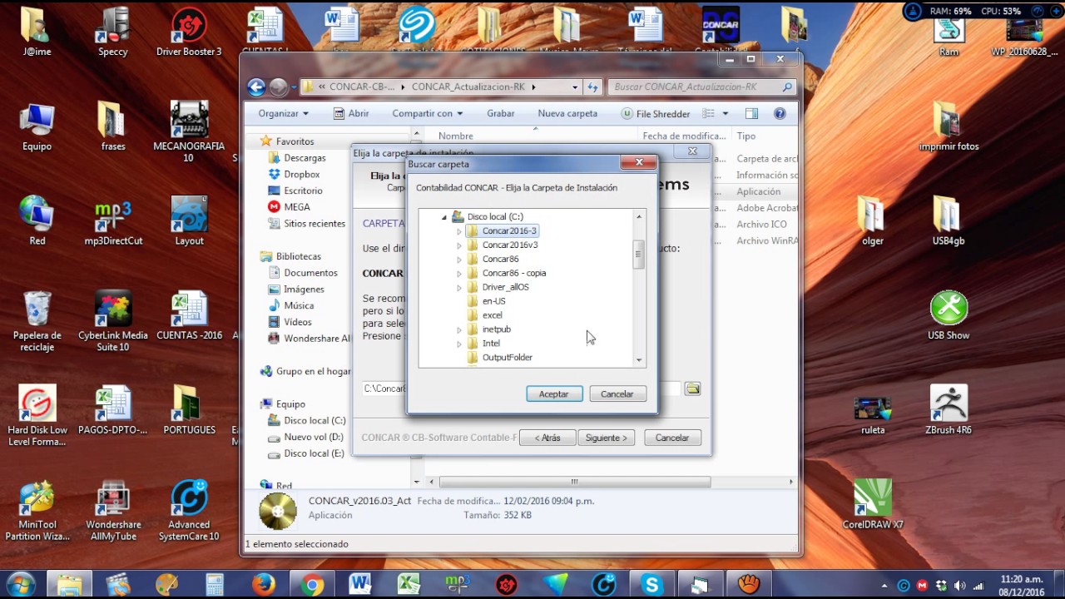Image resolution: width=1065 pixels, height=599 pixels.
Task: Select the imprimir fotos desktop folder
Action: pyautogui.click(x=949, y=126)
